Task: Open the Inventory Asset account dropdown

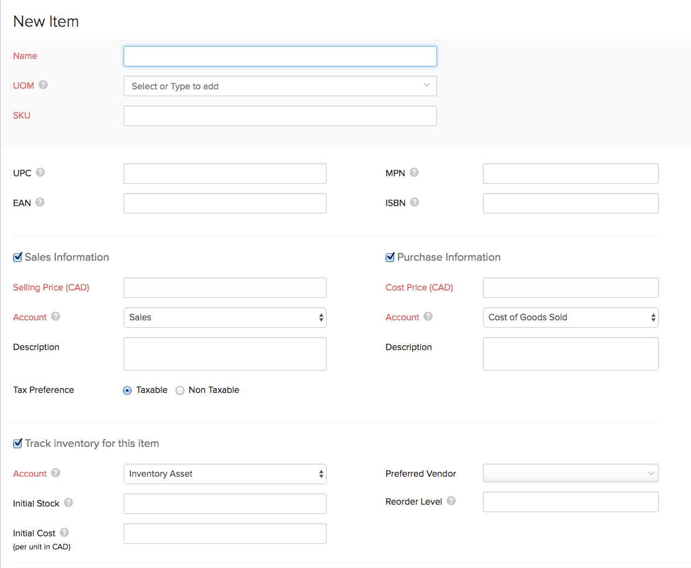Action: click(225, 474)
